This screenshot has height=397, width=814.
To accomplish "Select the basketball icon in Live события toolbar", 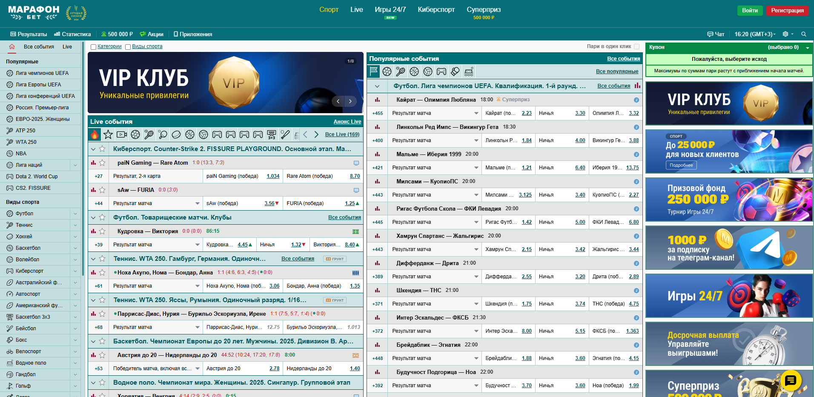I will pos(190,134).
